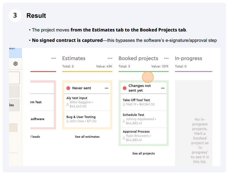Click person icon beside Matt M
The width and height of the screenshot is (229, 174).
(124, 104)
